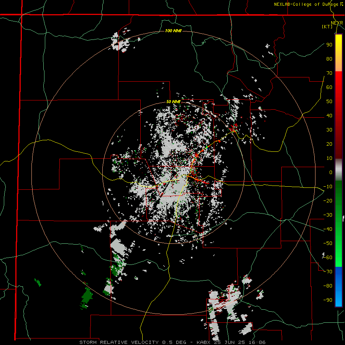Click the -70 knot scale label

(328, 271)
